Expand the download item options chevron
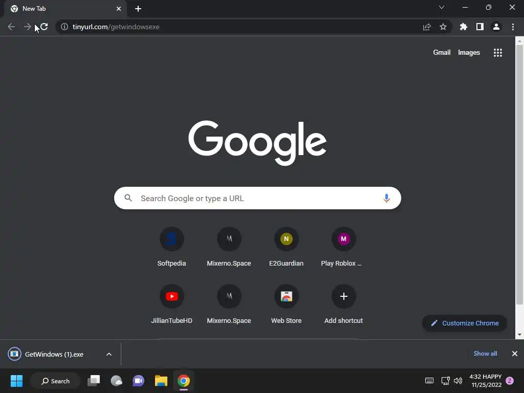This screenshot has height=393, width=524. pyautogui.click(x=109, y=354)
